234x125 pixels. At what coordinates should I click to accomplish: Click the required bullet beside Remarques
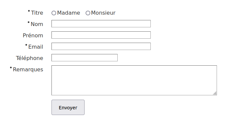(11, 68)
